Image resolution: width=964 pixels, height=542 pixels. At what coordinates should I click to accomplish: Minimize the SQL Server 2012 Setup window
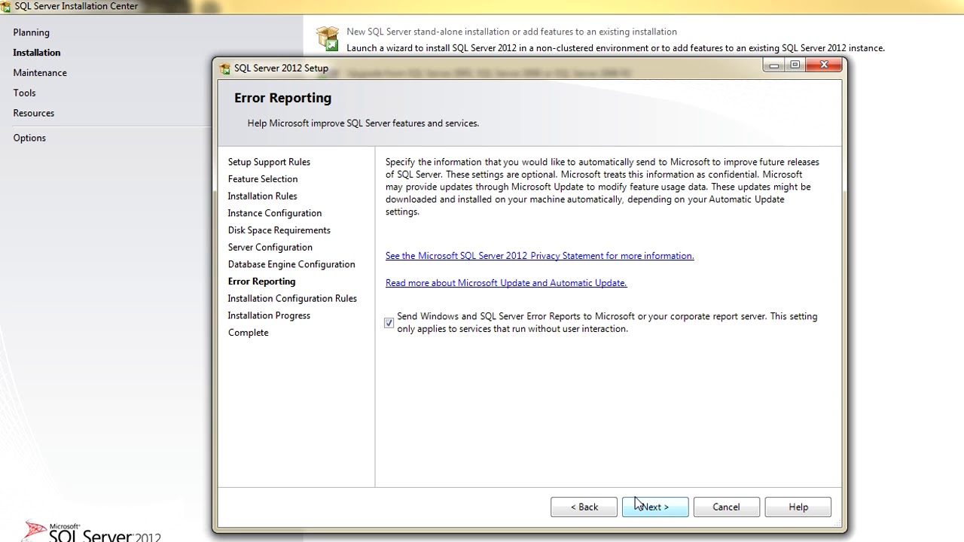coord(773,65)
